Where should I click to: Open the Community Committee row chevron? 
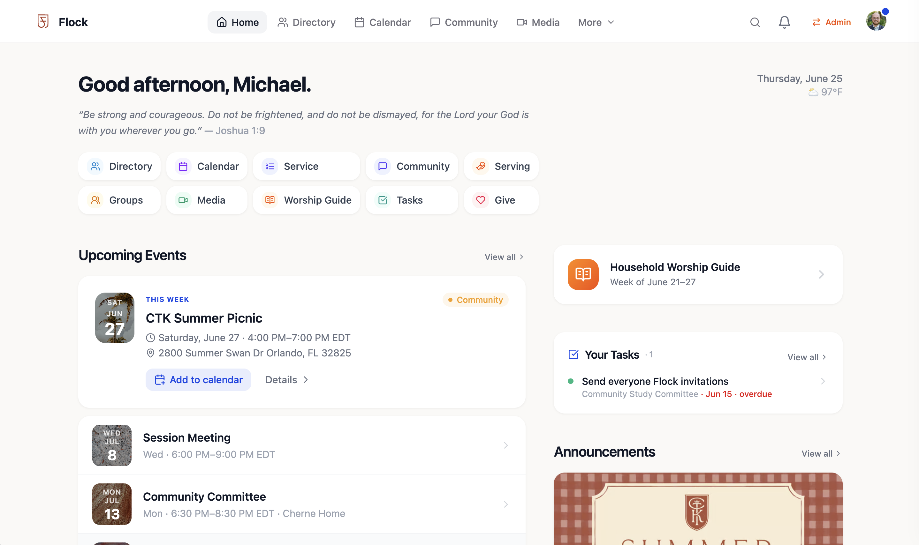click(x=506, y=504)
